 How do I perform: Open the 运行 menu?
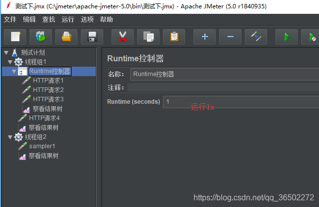(x=68, y=19)
